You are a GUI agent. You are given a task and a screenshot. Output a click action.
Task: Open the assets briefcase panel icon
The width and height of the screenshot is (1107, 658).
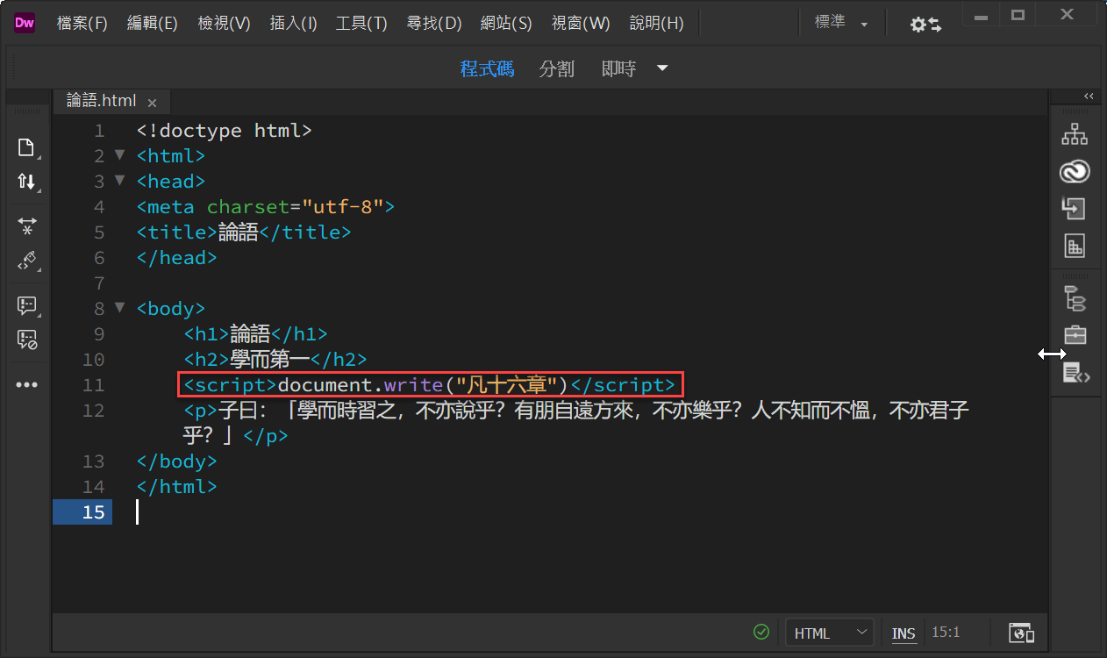point(1075,335)
